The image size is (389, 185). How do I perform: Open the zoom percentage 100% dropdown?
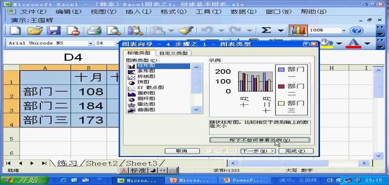coord(344,31)
